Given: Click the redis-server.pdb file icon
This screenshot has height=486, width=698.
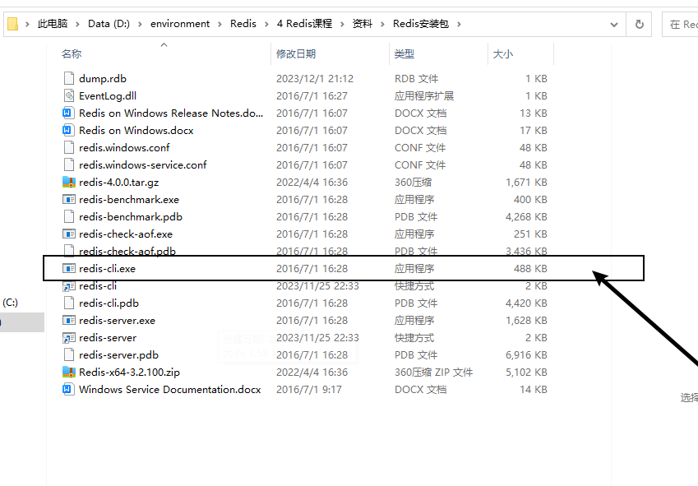Looking at the screenshot, I should tap(69, 354).
